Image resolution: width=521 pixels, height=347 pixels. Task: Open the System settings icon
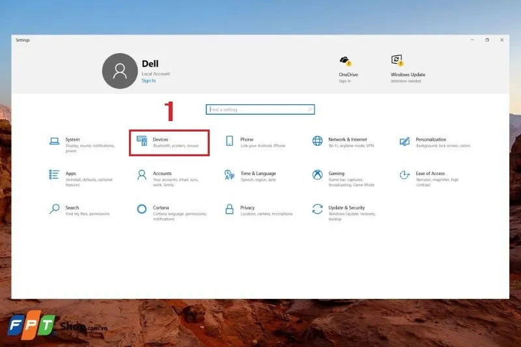pos(55,141)
